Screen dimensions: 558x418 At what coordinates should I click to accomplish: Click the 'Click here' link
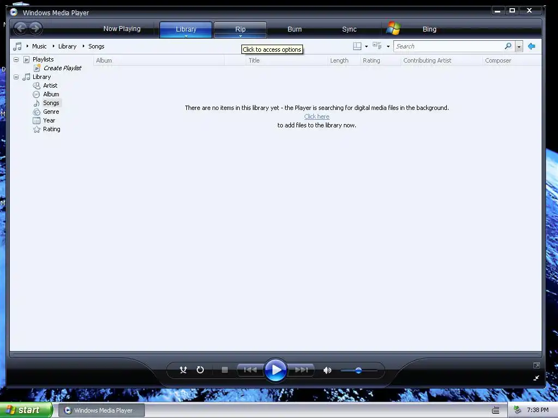[x=317, y=116]
